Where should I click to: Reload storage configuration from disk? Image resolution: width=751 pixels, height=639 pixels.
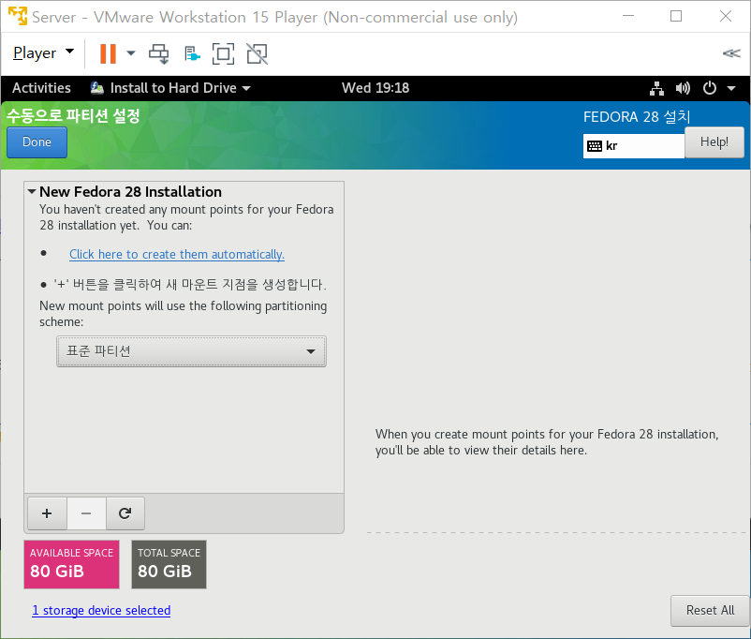125,513
